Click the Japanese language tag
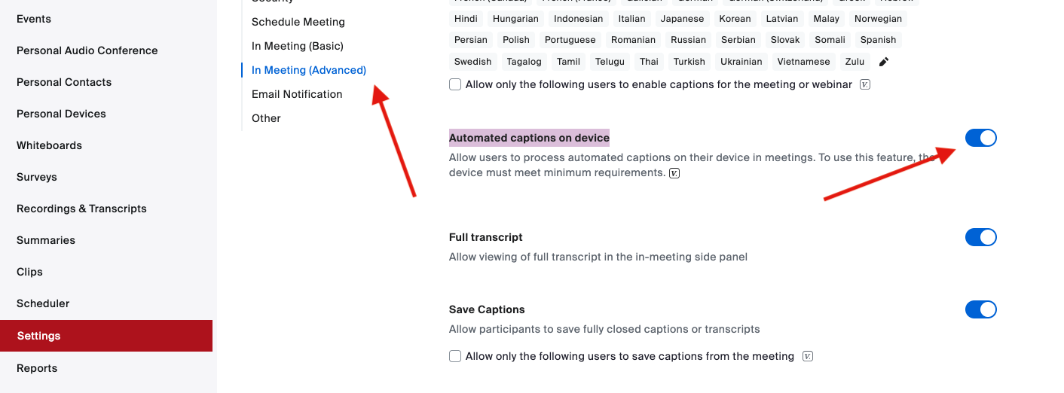The image size is (1064, 393). (x=682, y=18)
